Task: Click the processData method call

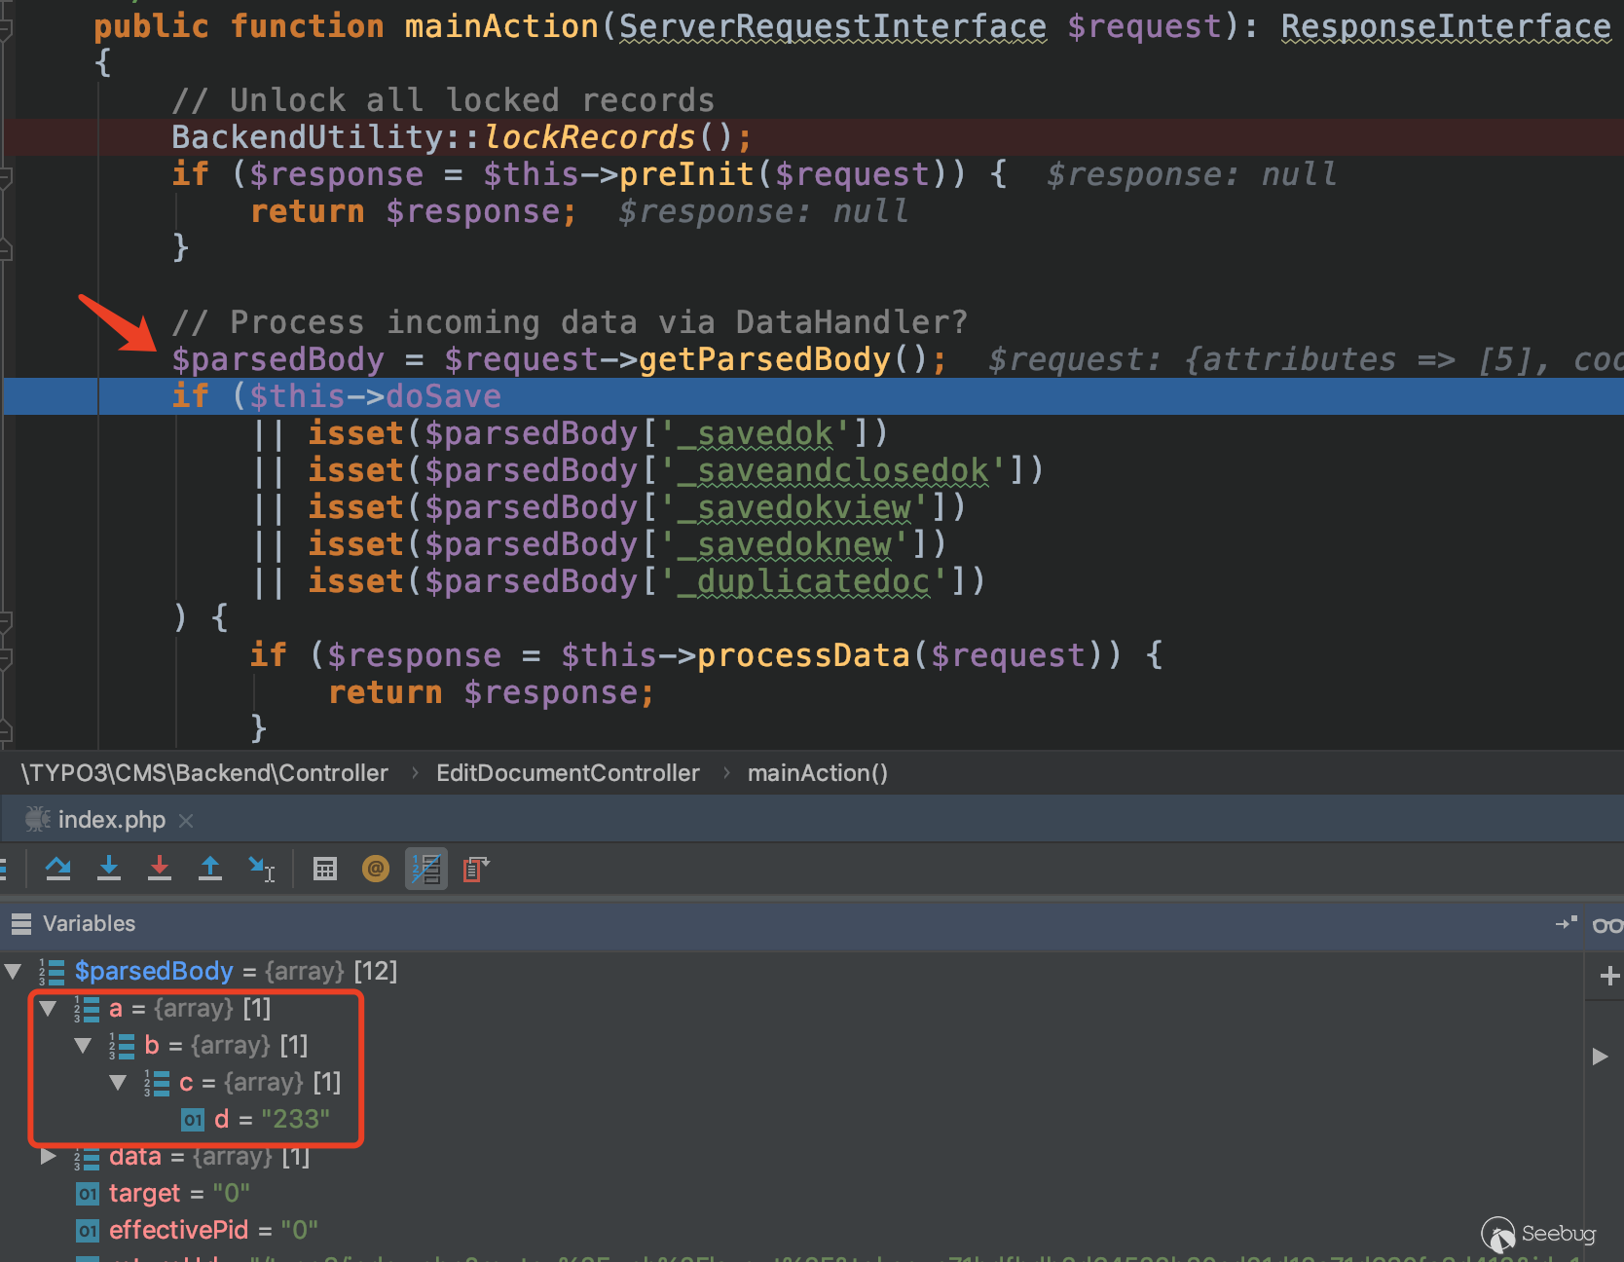Action: tap(803, 655)
